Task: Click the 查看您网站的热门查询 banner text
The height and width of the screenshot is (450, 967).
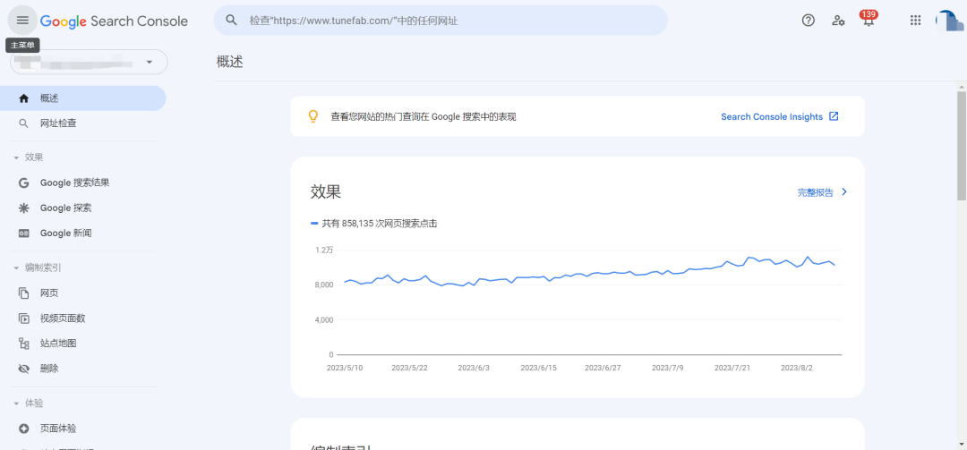Action: (423, 116)
